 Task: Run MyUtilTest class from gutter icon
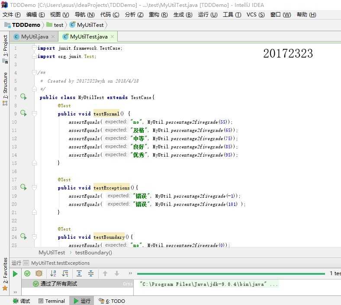23,96
